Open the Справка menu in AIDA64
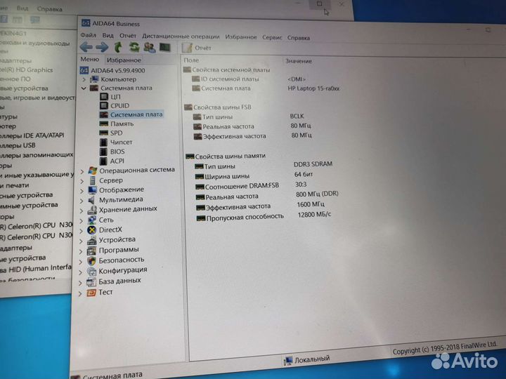Screen dimensions: 506x379 (x=299, y=38)
